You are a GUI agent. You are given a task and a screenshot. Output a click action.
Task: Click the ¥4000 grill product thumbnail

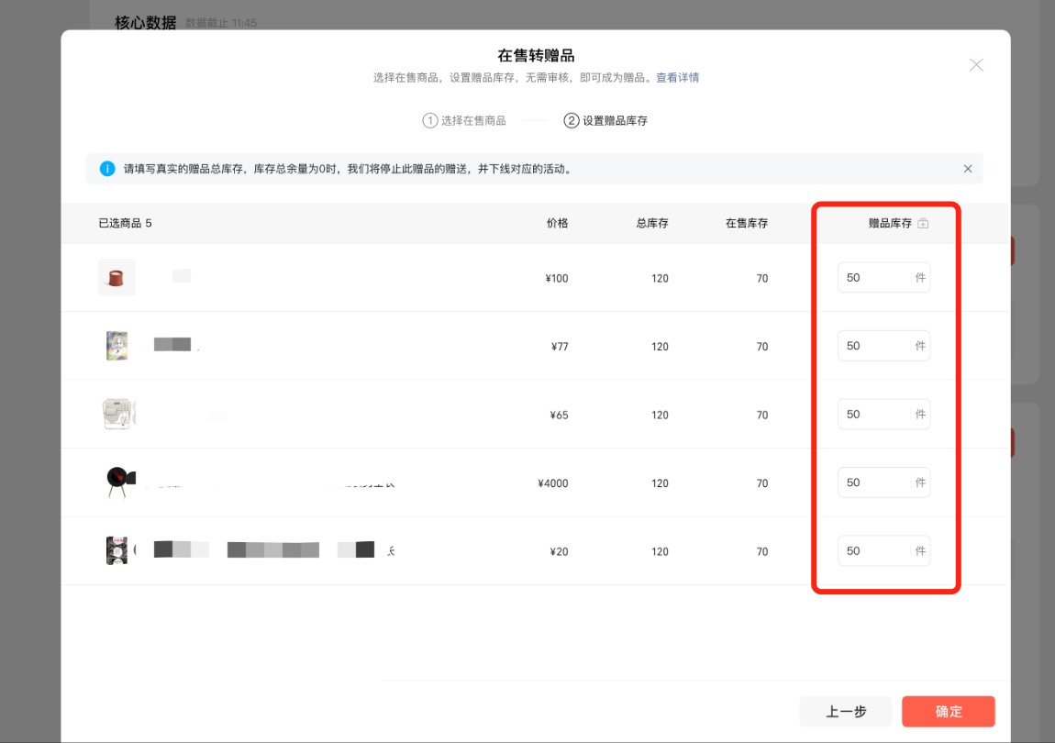(x=117, y=482)
